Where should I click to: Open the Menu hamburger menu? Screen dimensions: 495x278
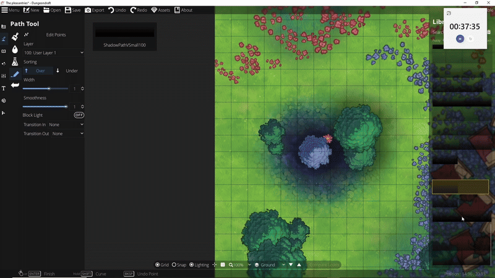tap(9, 10)
